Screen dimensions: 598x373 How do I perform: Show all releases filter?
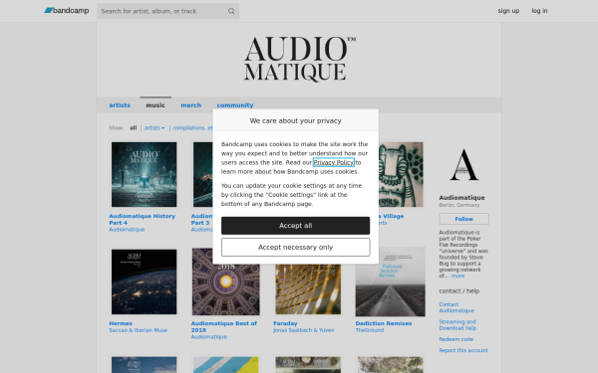point(134,128)
